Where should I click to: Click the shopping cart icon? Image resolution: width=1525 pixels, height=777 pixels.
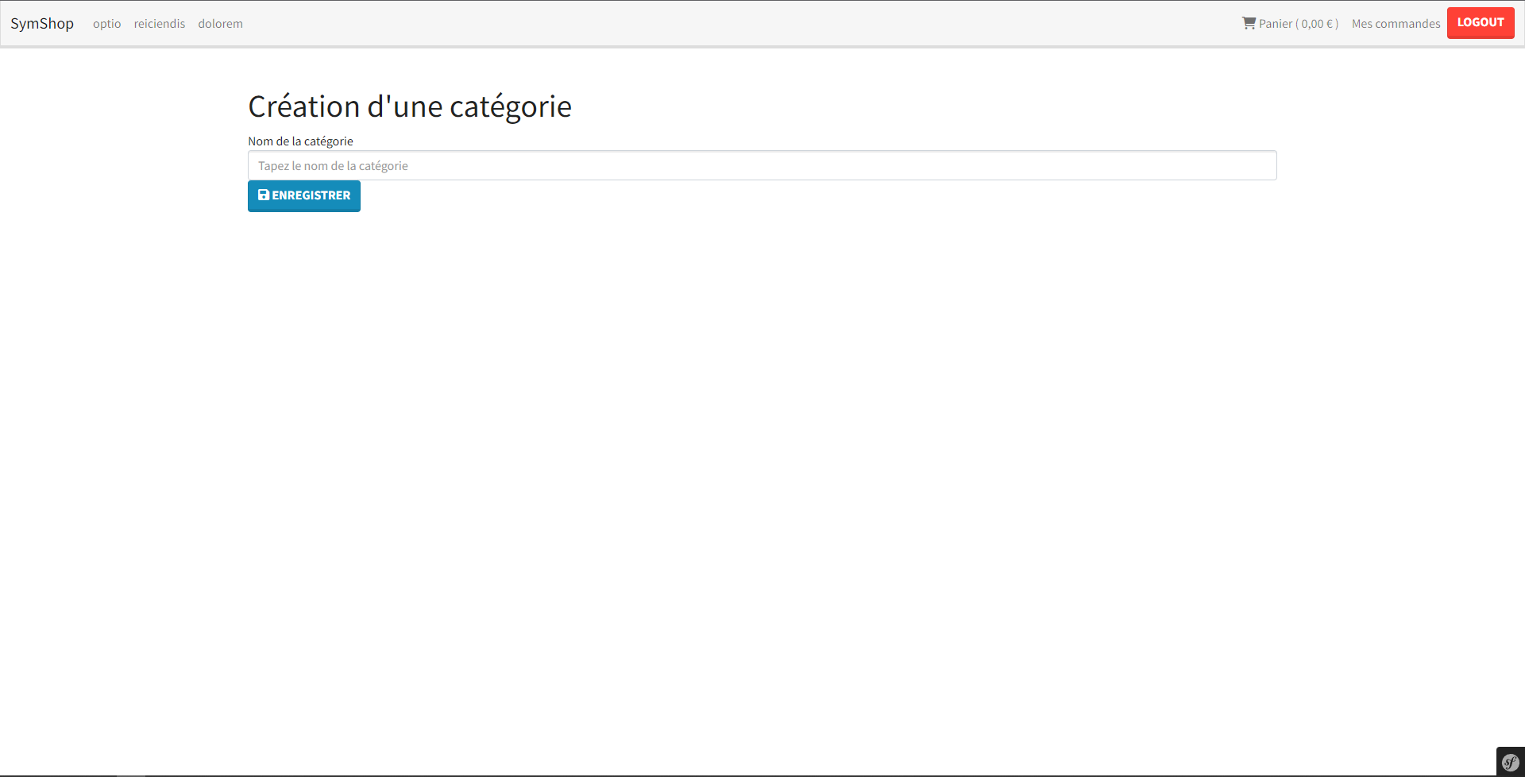tap(1249, 23)
